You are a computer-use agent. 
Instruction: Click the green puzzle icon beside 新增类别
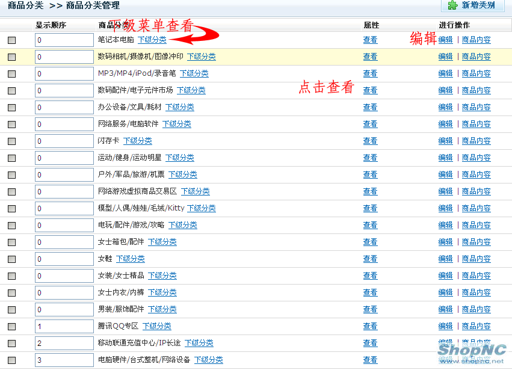pos(452,5)
